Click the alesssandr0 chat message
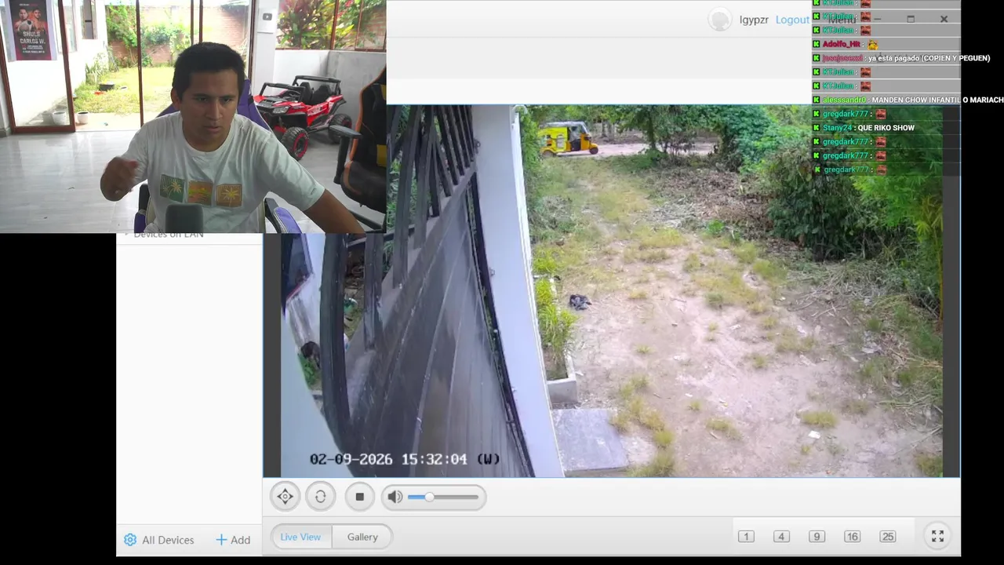 [x=908, y=100]
